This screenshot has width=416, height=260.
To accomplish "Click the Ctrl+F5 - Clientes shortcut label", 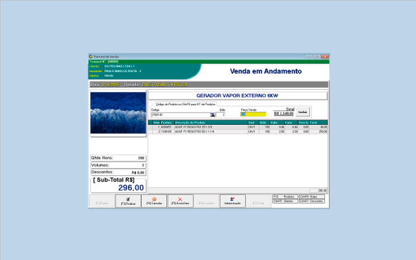I will 284,201.
